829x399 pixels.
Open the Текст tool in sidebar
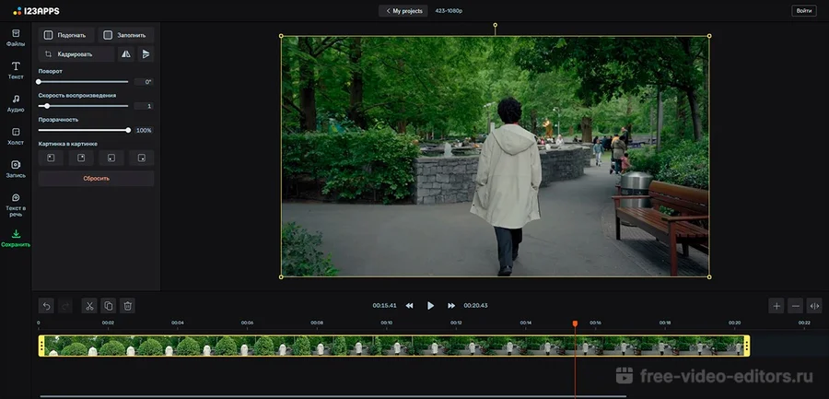16,70
